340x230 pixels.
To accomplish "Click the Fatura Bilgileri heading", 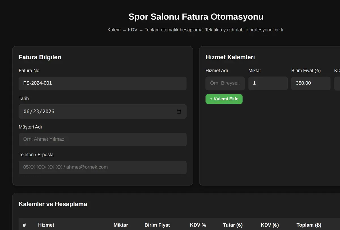I will [40, 57].
